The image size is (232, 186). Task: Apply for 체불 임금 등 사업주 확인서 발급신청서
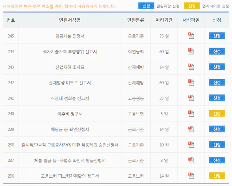tap(217, 160)
